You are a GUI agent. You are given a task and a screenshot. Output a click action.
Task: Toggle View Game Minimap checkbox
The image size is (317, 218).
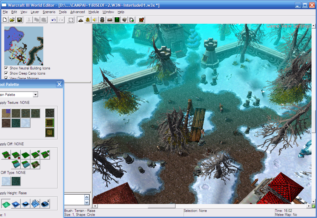[6, 78]
